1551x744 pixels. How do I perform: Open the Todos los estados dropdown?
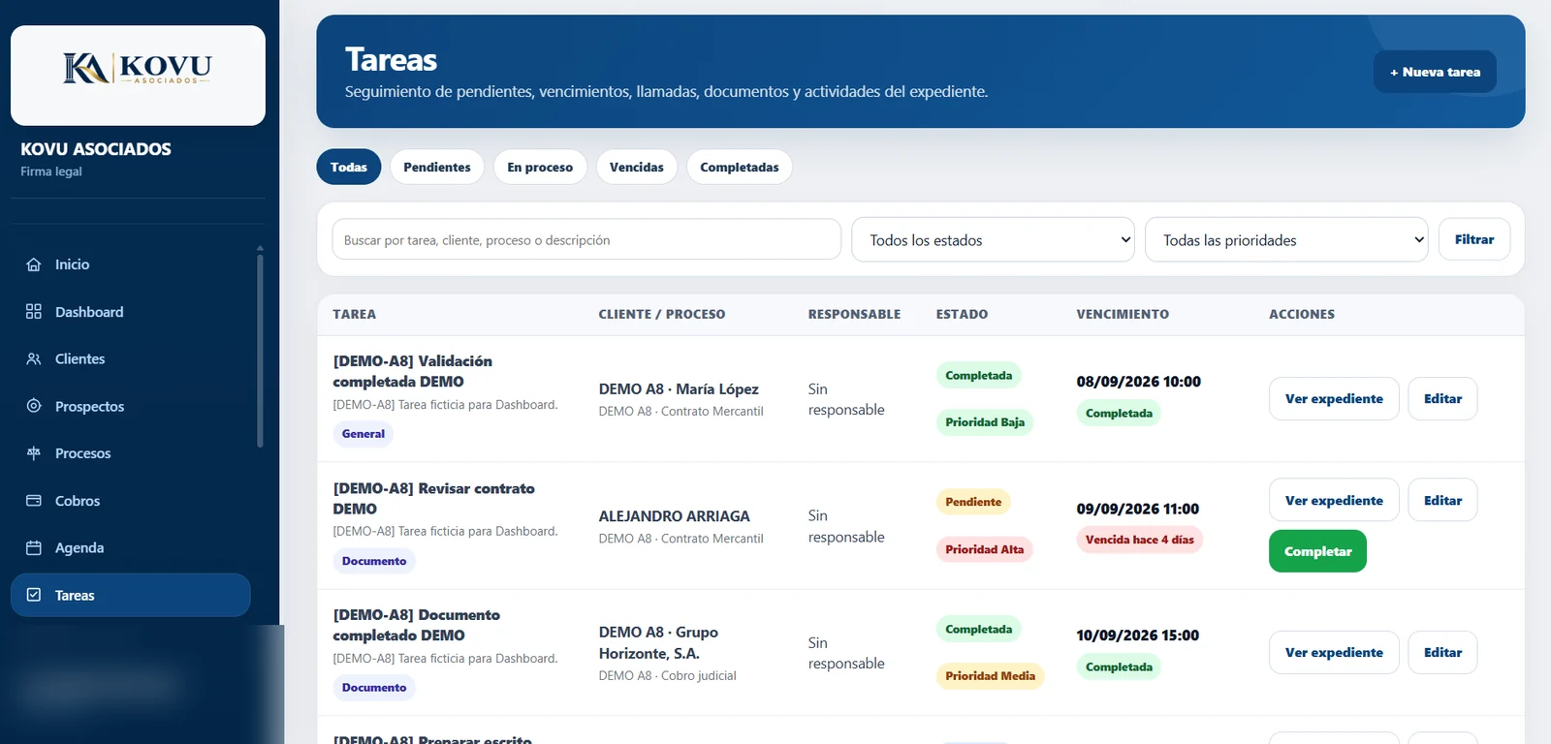[993, 239]
